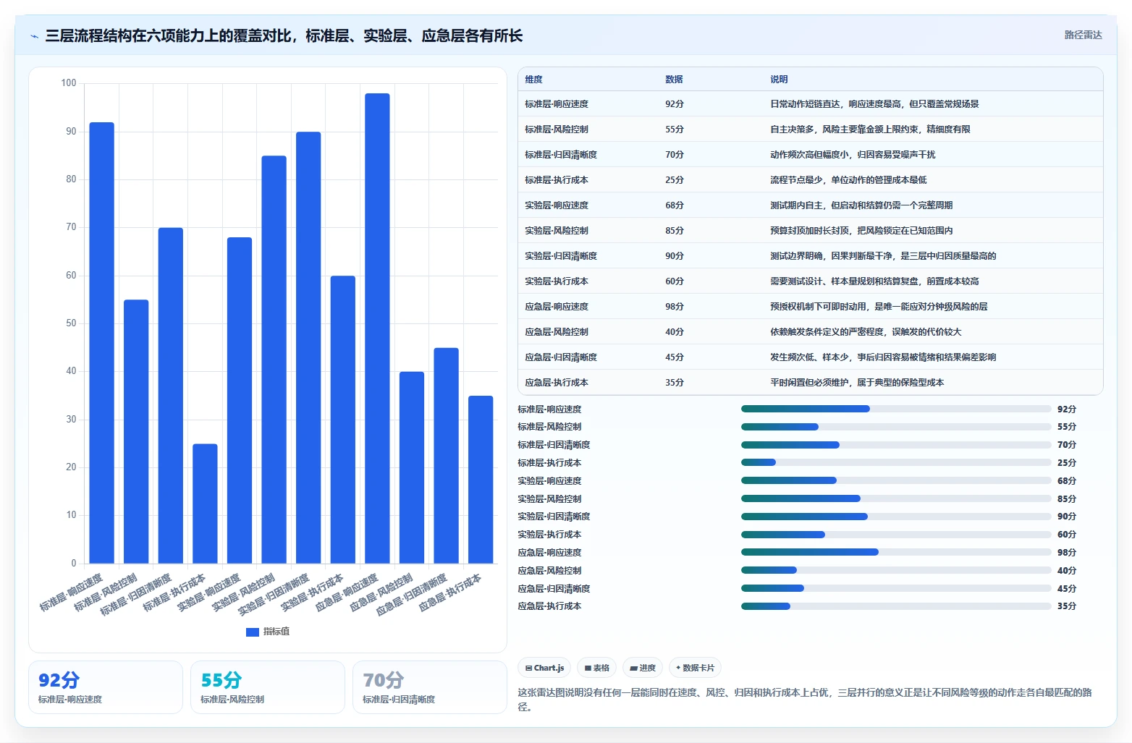Click the 40分 value beside progress bar

click(1067, 571)
